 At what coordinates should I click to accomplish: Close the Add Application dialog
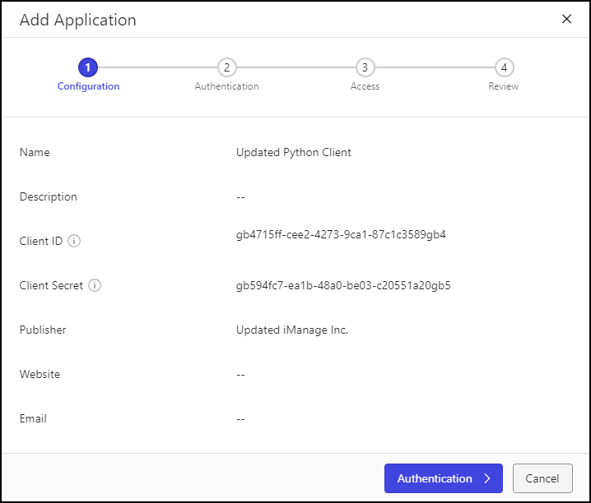tap(566, 19)
